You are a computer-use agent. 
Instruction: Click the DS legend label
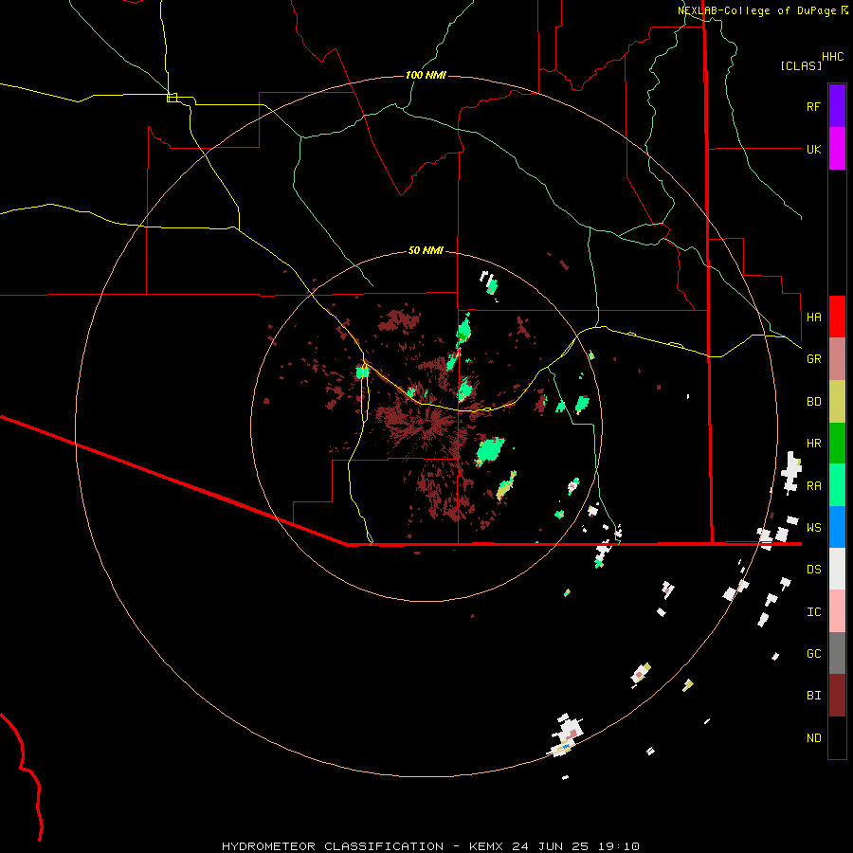click(813, 570)
